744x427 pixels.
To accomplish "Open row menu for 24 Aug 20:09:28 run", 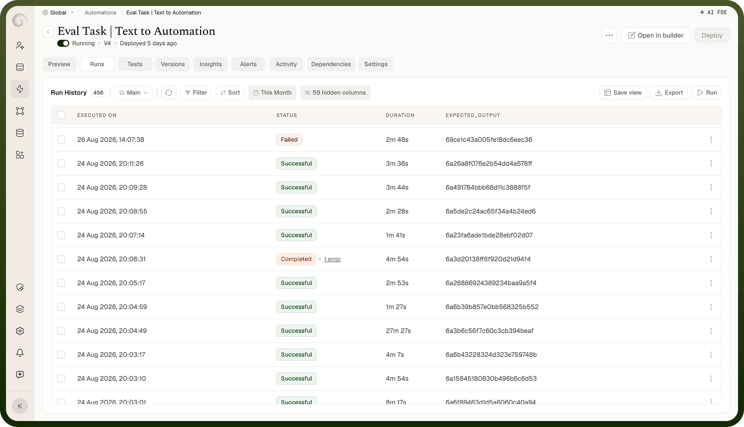I will pos(711,188).
